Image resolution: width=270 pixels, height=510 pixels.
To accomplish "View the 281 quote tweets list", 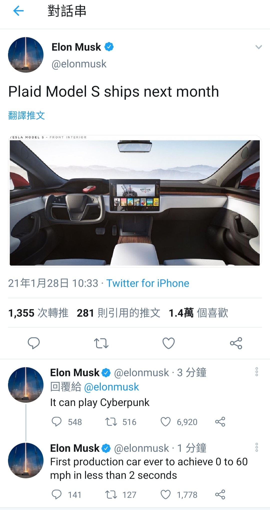I will 118,313.
